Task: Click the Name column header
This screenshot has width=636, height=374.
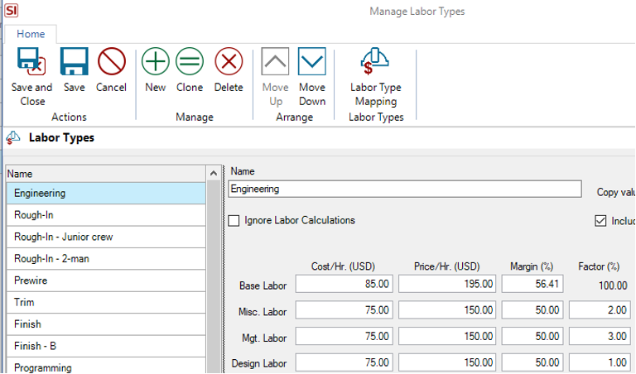Action: (x=106, y=174)
